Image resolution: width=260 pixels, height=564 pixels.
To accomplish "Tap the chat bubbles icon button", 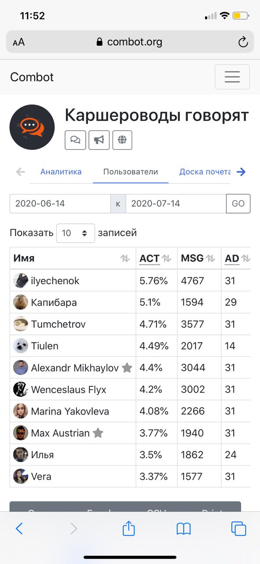I will pyautogui.click(x=75, y=140).
